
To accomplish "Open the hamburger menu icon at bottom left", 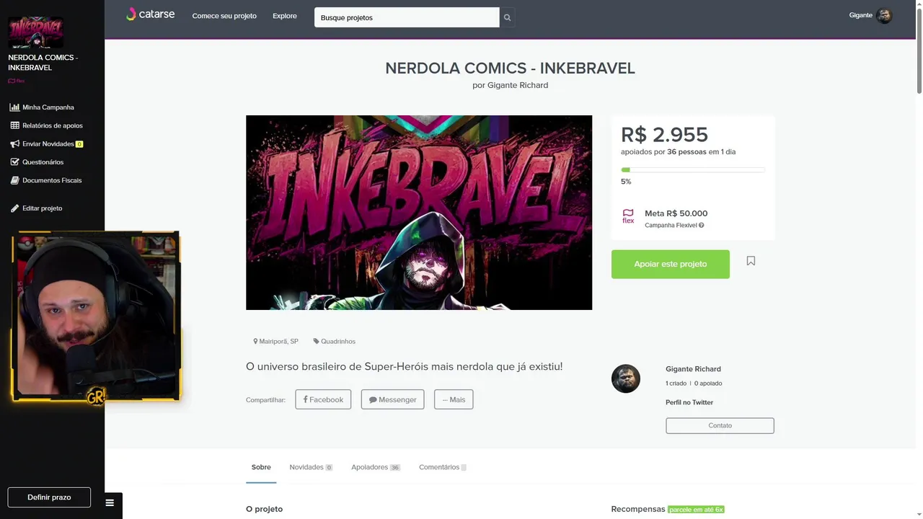I will tap(110, 503).
